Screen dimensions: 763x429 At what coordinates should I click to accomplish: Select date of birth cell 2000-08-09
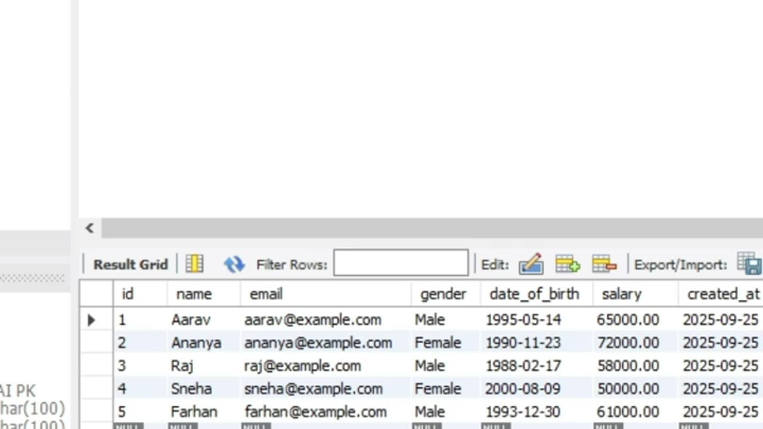pos(536,389)
